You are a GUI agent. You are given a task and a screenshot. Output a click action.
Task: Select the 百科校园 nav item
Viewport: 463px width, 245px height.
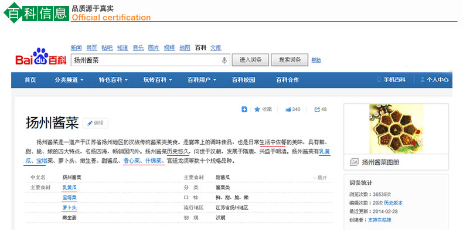[x=243, y=80]
